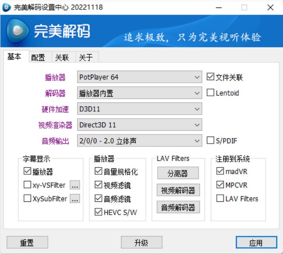Open LAV Filters 分离器 settings
The image size is (283, 254).
178,173
